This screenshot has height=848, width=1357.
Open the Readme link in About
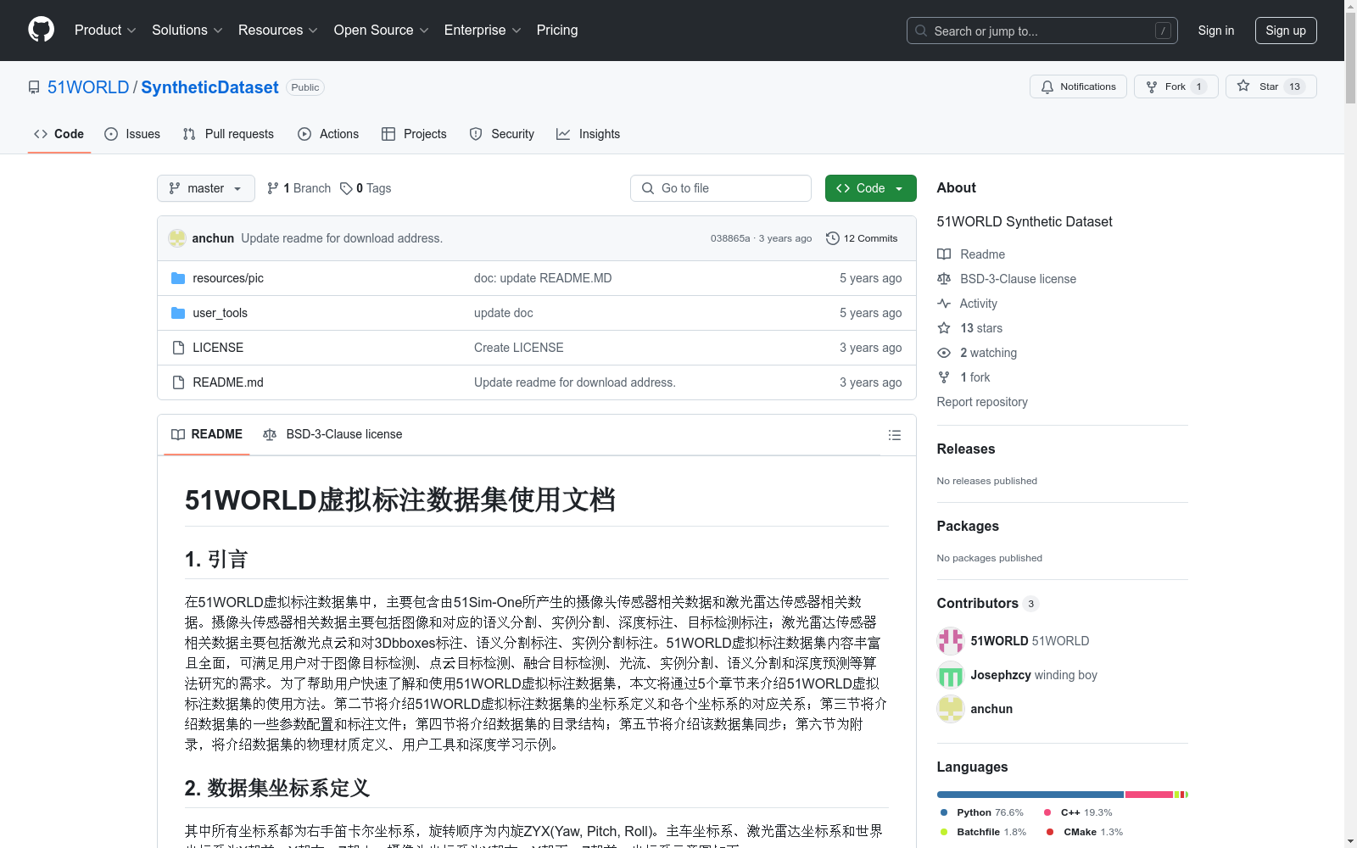point(971,254)
